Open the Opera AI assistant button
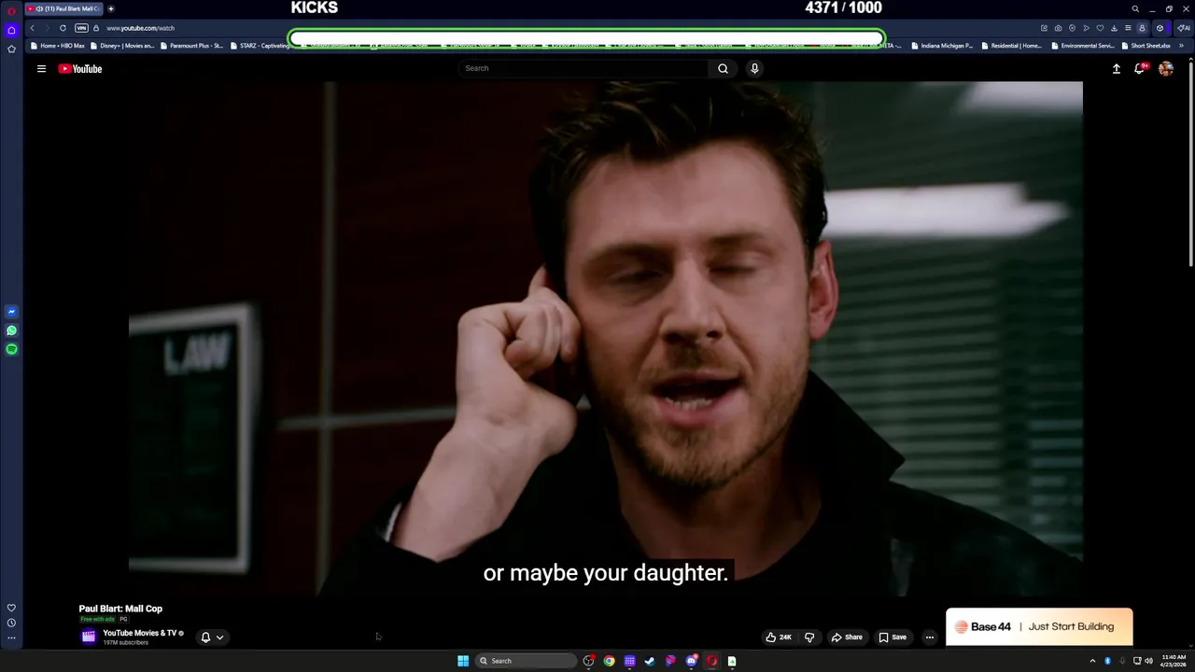The image size is (1195, 672). (1183, 28)
